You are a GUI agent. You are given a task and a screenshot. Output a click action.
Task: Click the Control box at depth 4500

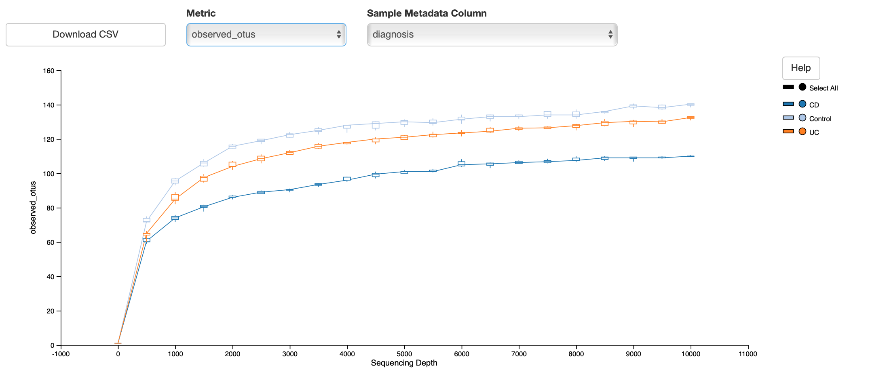[x=376, y=125]
